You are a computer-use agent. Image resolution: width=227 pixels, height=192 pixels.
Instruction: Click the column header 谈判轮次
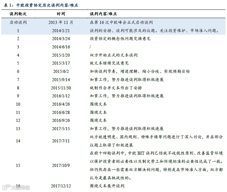[18, 14]
